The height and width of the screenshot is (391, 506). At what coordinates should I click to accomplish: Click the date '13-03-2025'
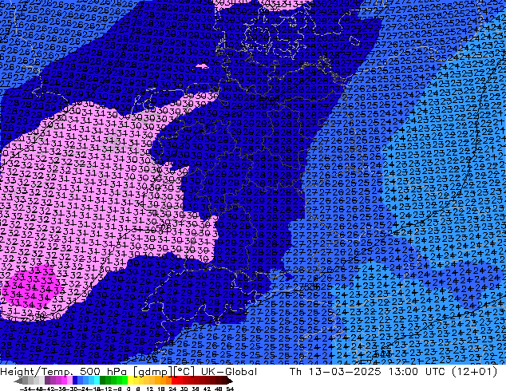(x=345, y=372)
